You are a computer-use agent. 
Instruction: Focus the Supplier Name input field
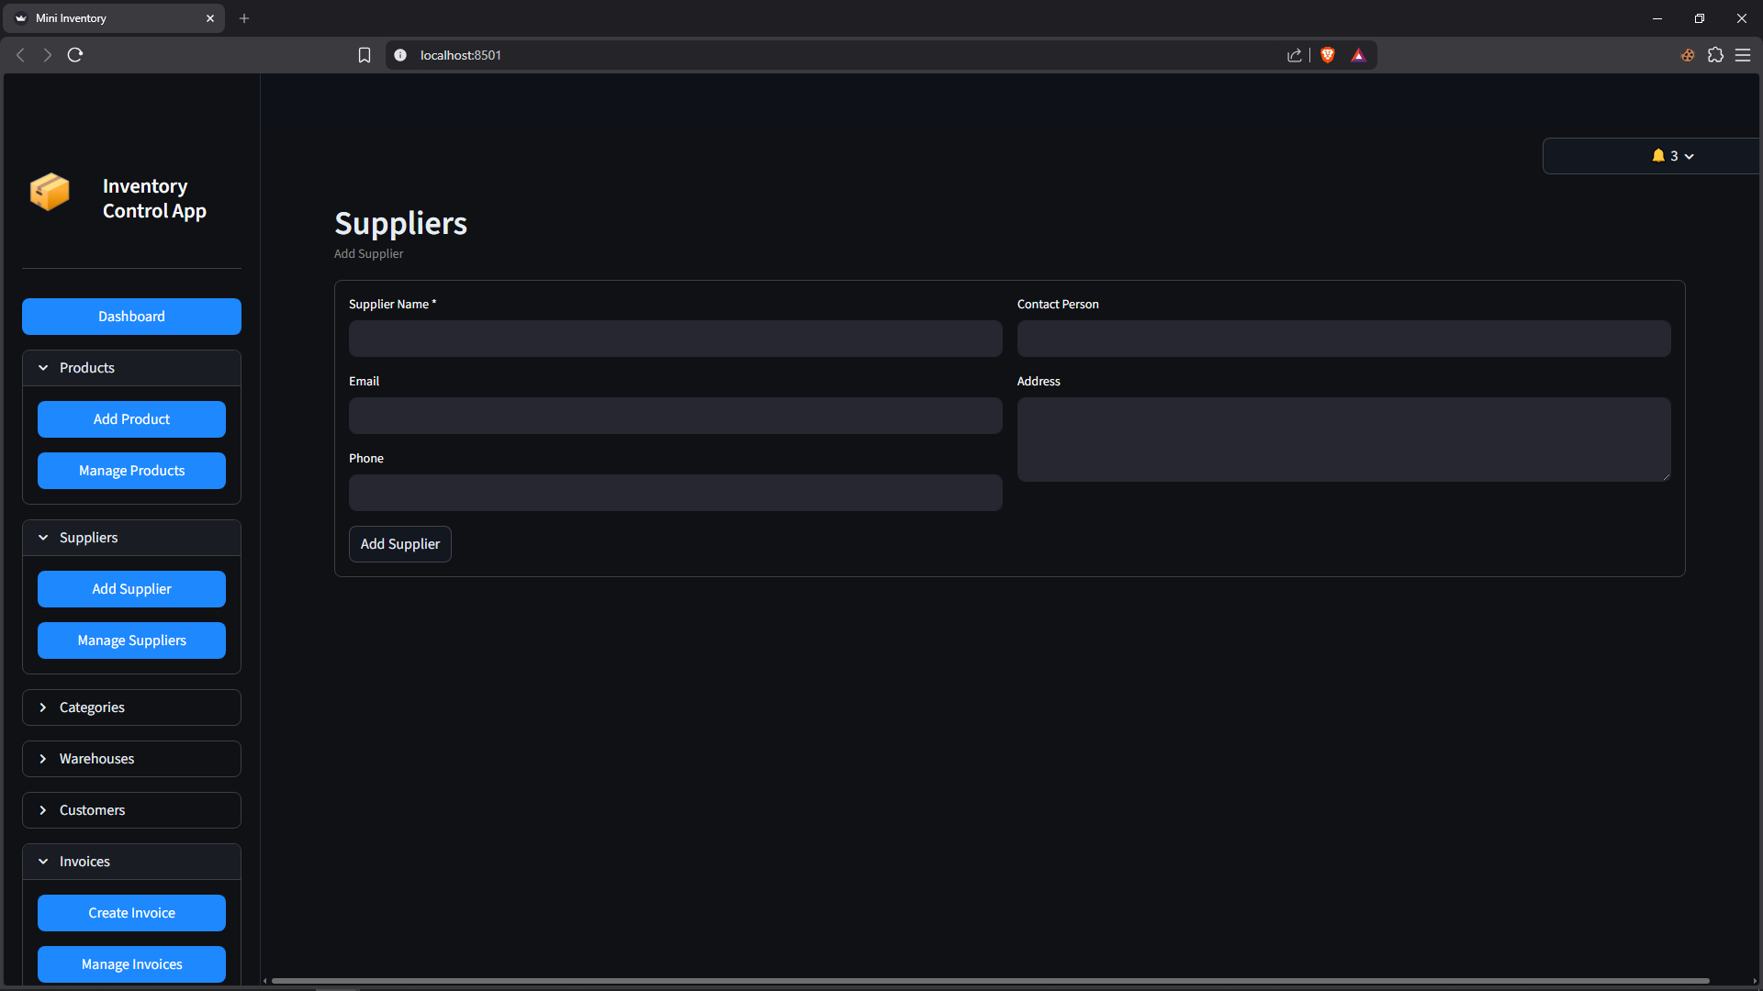675,339
